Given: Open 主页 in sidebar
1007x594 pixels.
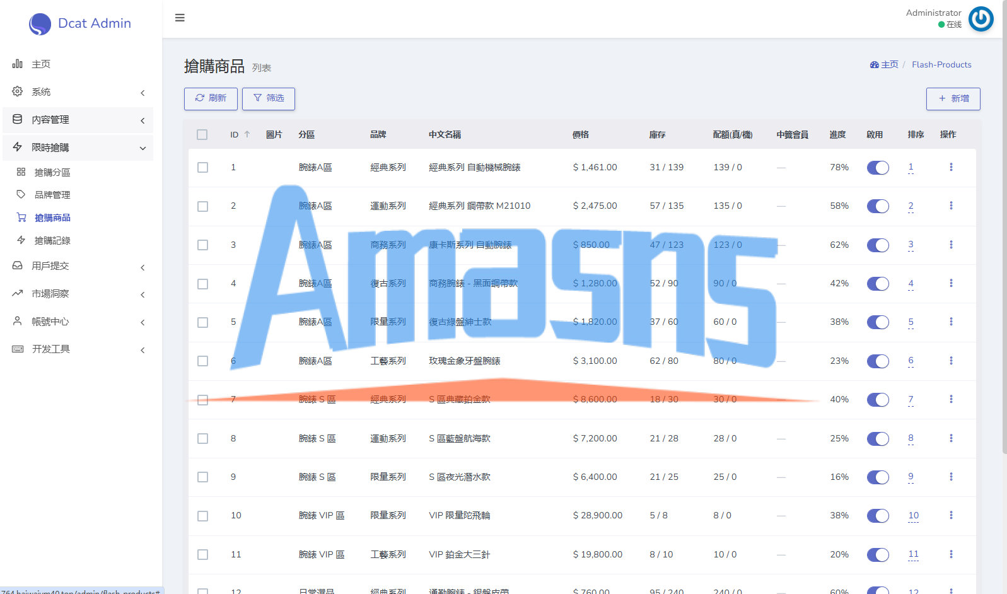Looking at the screenshot, I should (78, 64).
